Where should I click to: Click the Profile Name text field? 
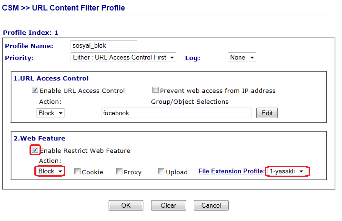pyautogui.click(x=103, y=45)
